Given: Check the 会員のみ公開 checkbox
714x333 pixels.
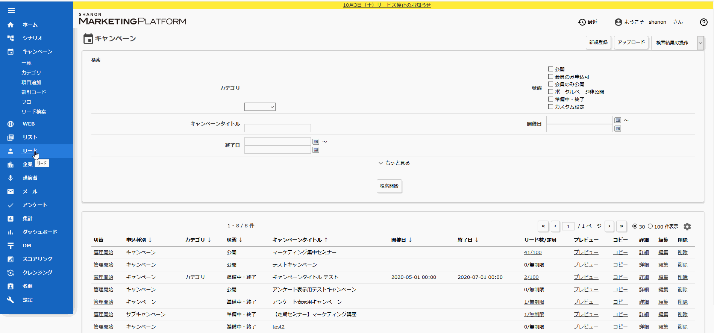Looking at the screenshot, I should 550,84.
